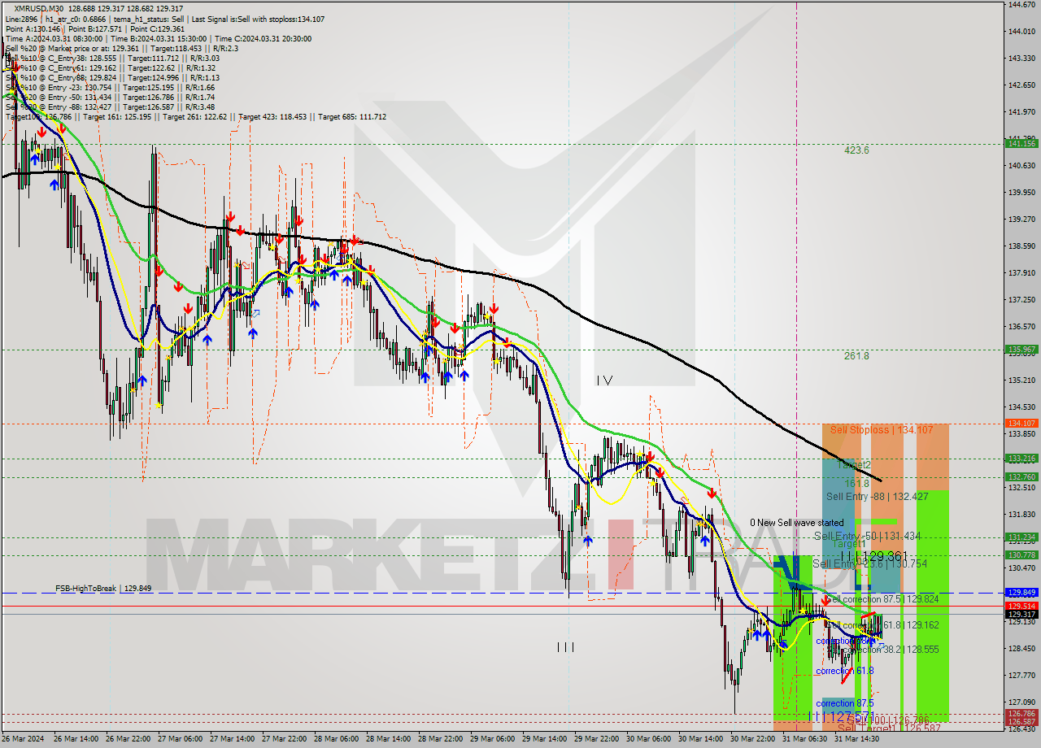Click the 'Sell Entry -88 | 132.427' label
The image size is (1041, 748).
[x=878, y=496]
